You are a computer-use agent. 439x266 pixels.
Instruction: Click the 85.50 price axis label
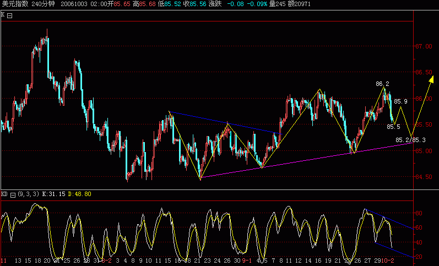[424, 124]
